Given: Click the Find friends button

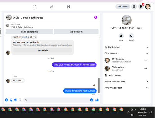Looking at the screenshot, I should [123, 7].
